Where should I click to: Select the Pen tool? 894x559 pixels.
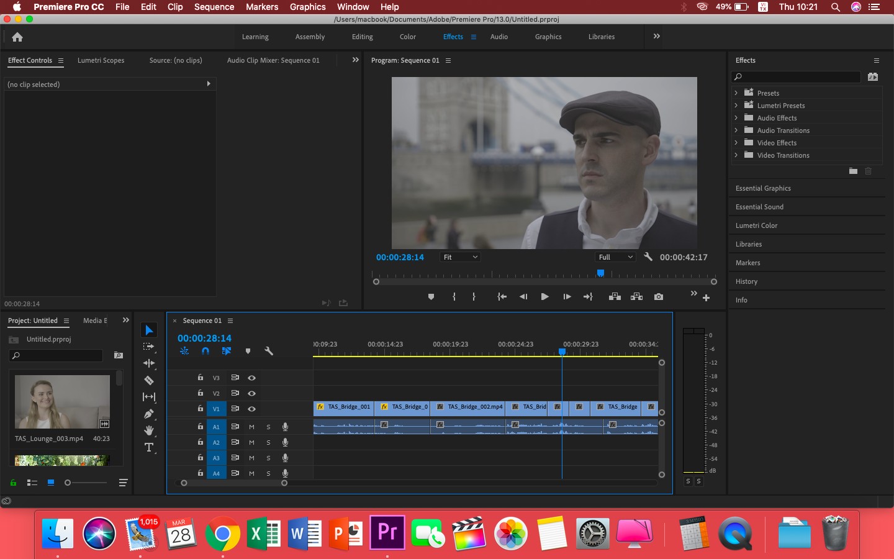(149, 414)
